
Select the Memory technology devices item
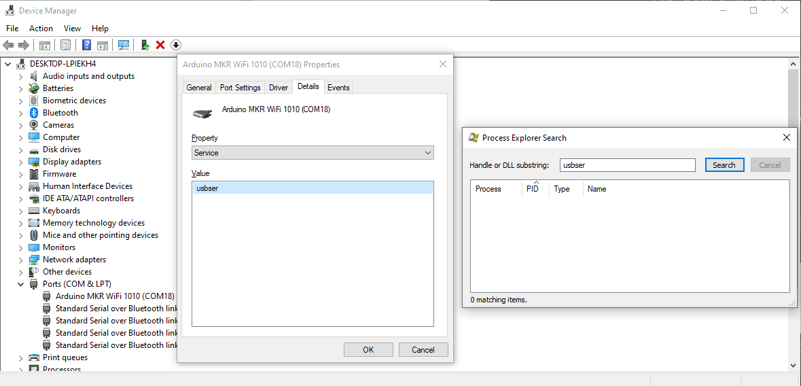tap(94, 223)
